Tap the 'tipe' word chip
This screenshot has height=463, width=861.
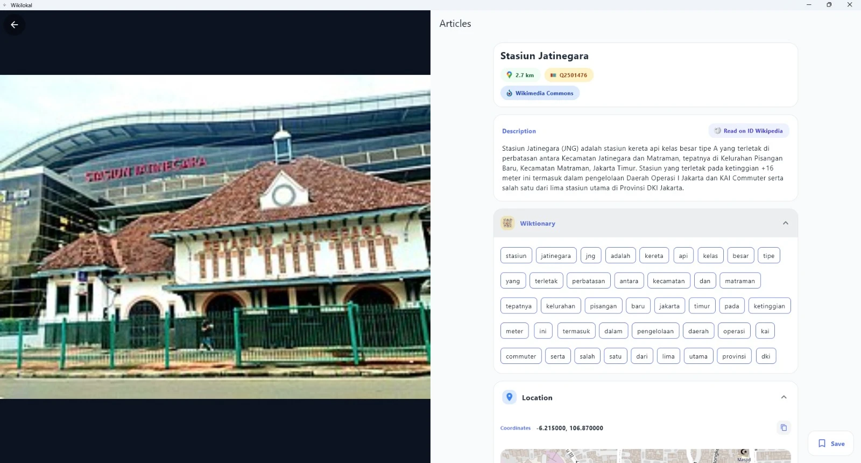(769, 256)
